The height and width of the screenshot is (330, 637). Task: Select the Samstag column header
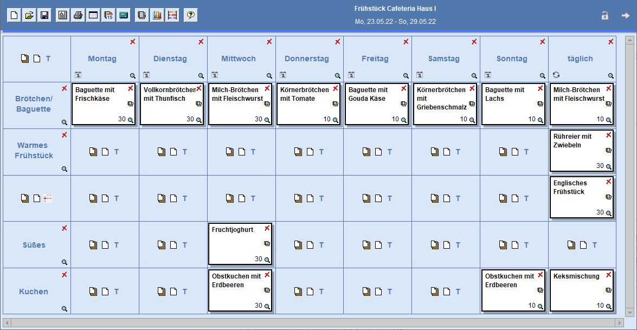click(443, 59)
